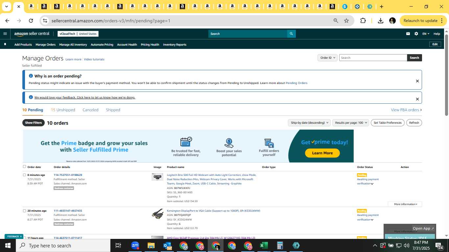Click the teal search magnifier button

click(291, 34)
